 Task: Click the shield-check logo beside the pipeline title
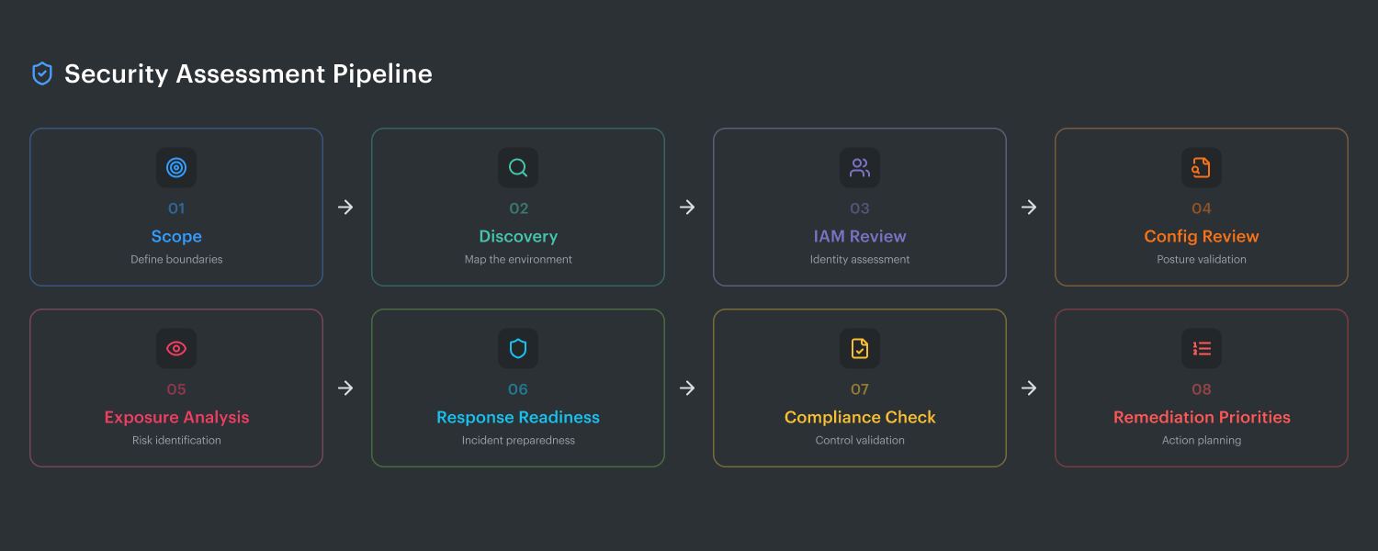[x=41, y=73]
